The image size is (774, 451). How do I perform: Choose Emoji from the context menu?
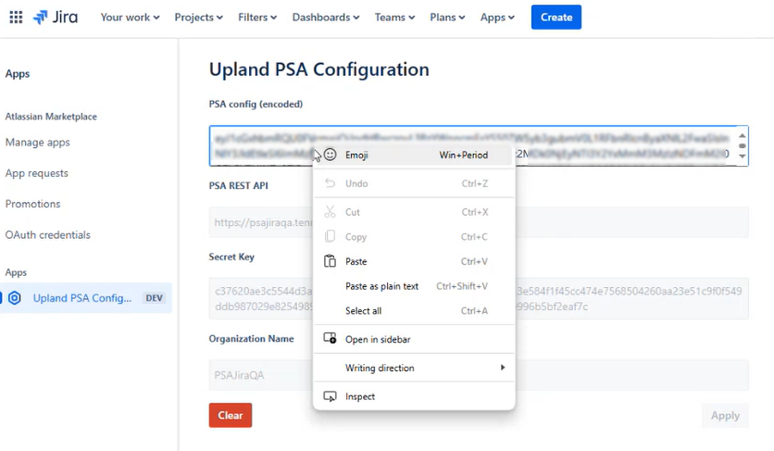(x=414, y=155)
